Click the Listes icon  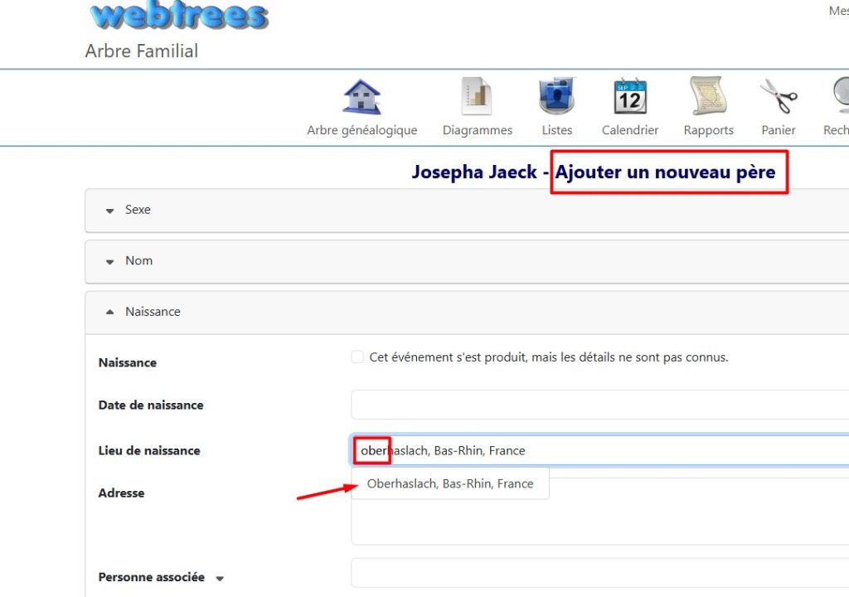[556, 98]
